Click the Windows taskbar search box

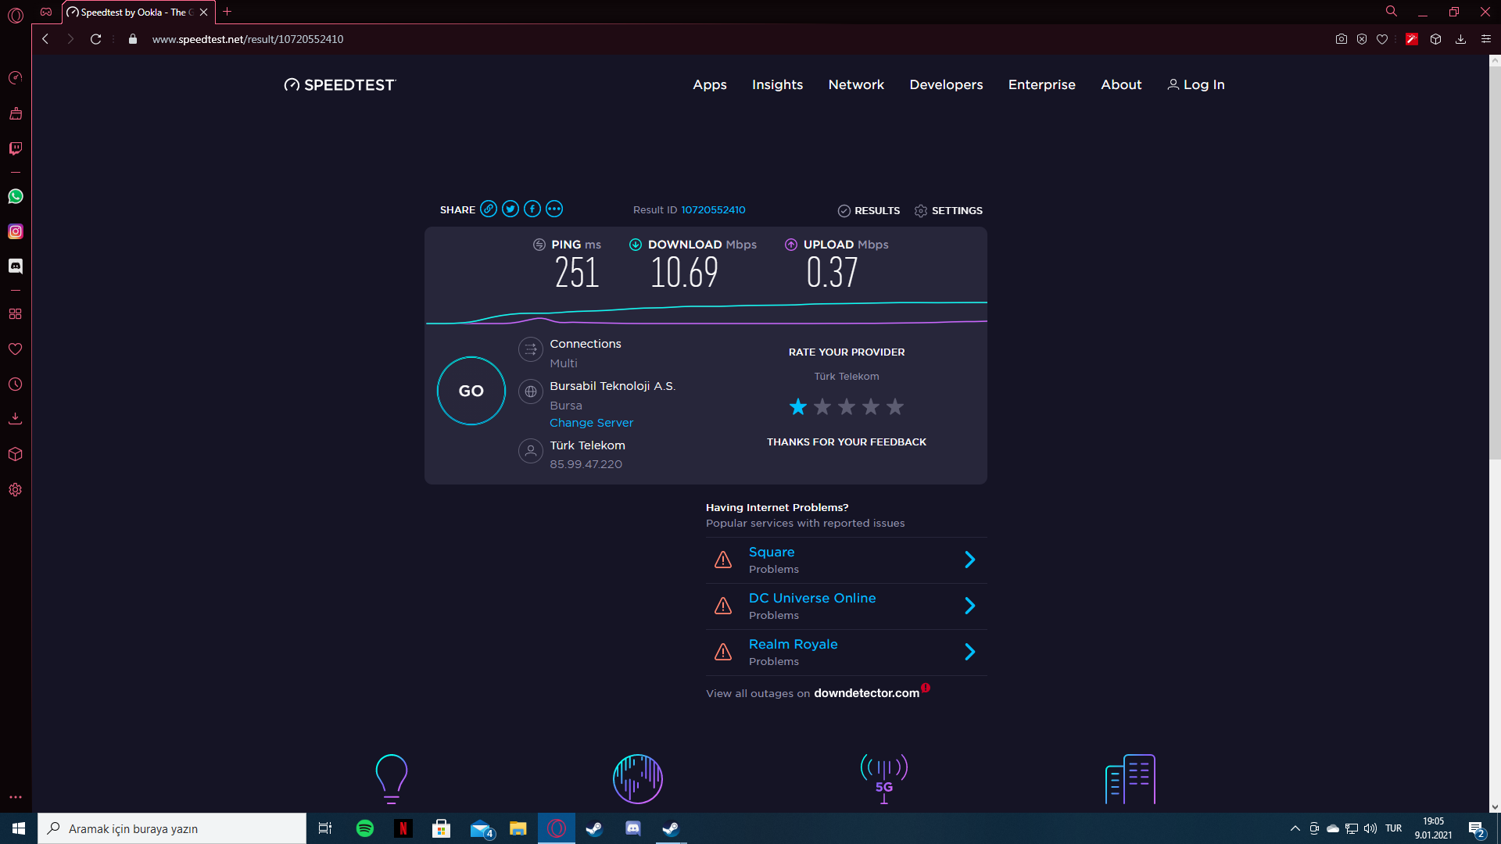[172, 828]
